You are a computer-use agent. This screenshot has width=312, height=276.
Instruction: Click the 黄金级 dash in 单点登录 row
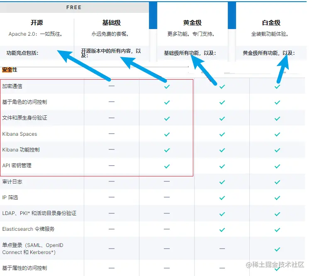[x=222, y=249]
